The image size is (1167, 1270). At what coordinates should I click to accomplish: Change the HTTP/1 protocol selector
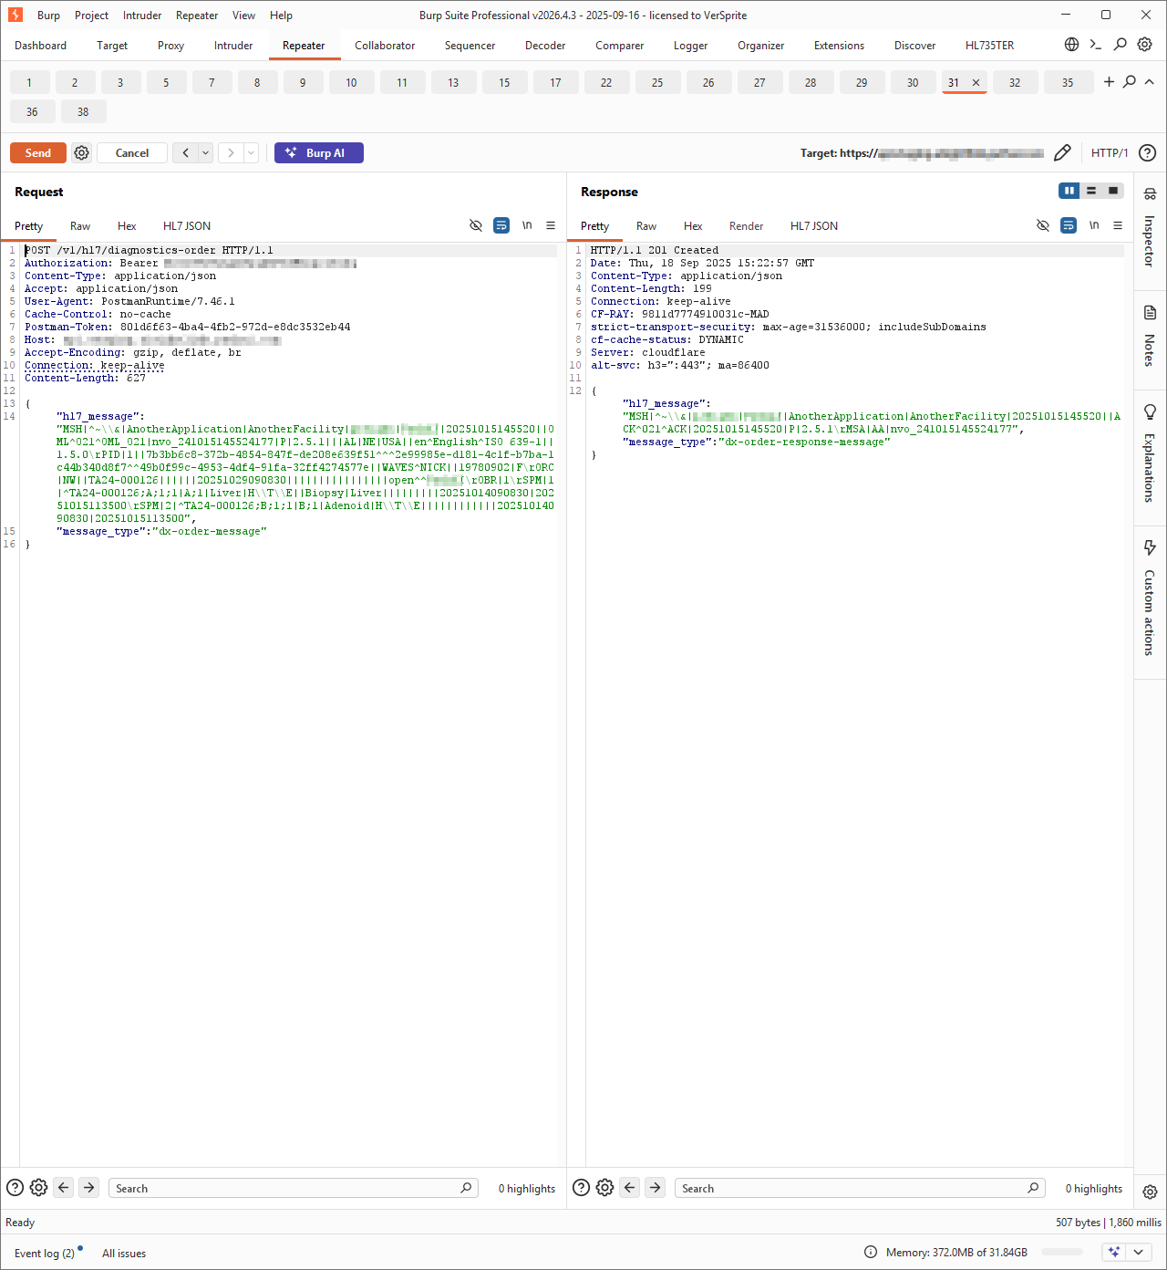[x=1110, y=153]
